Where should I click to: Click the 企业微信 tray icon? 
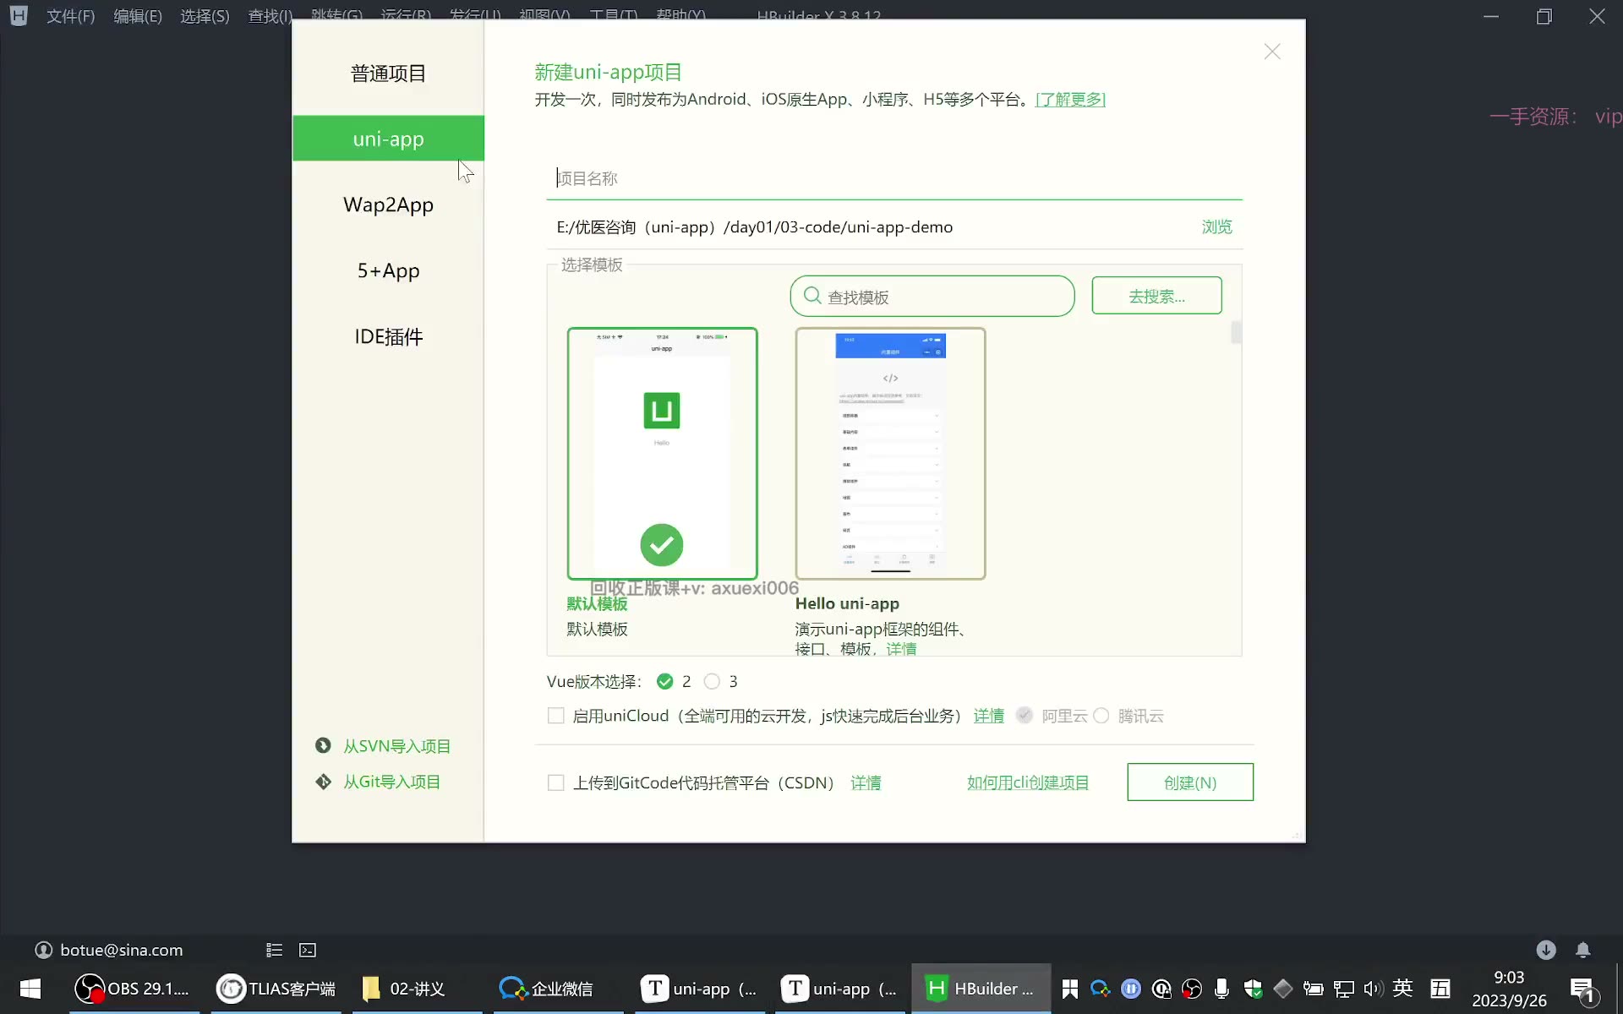point(1100,989)
